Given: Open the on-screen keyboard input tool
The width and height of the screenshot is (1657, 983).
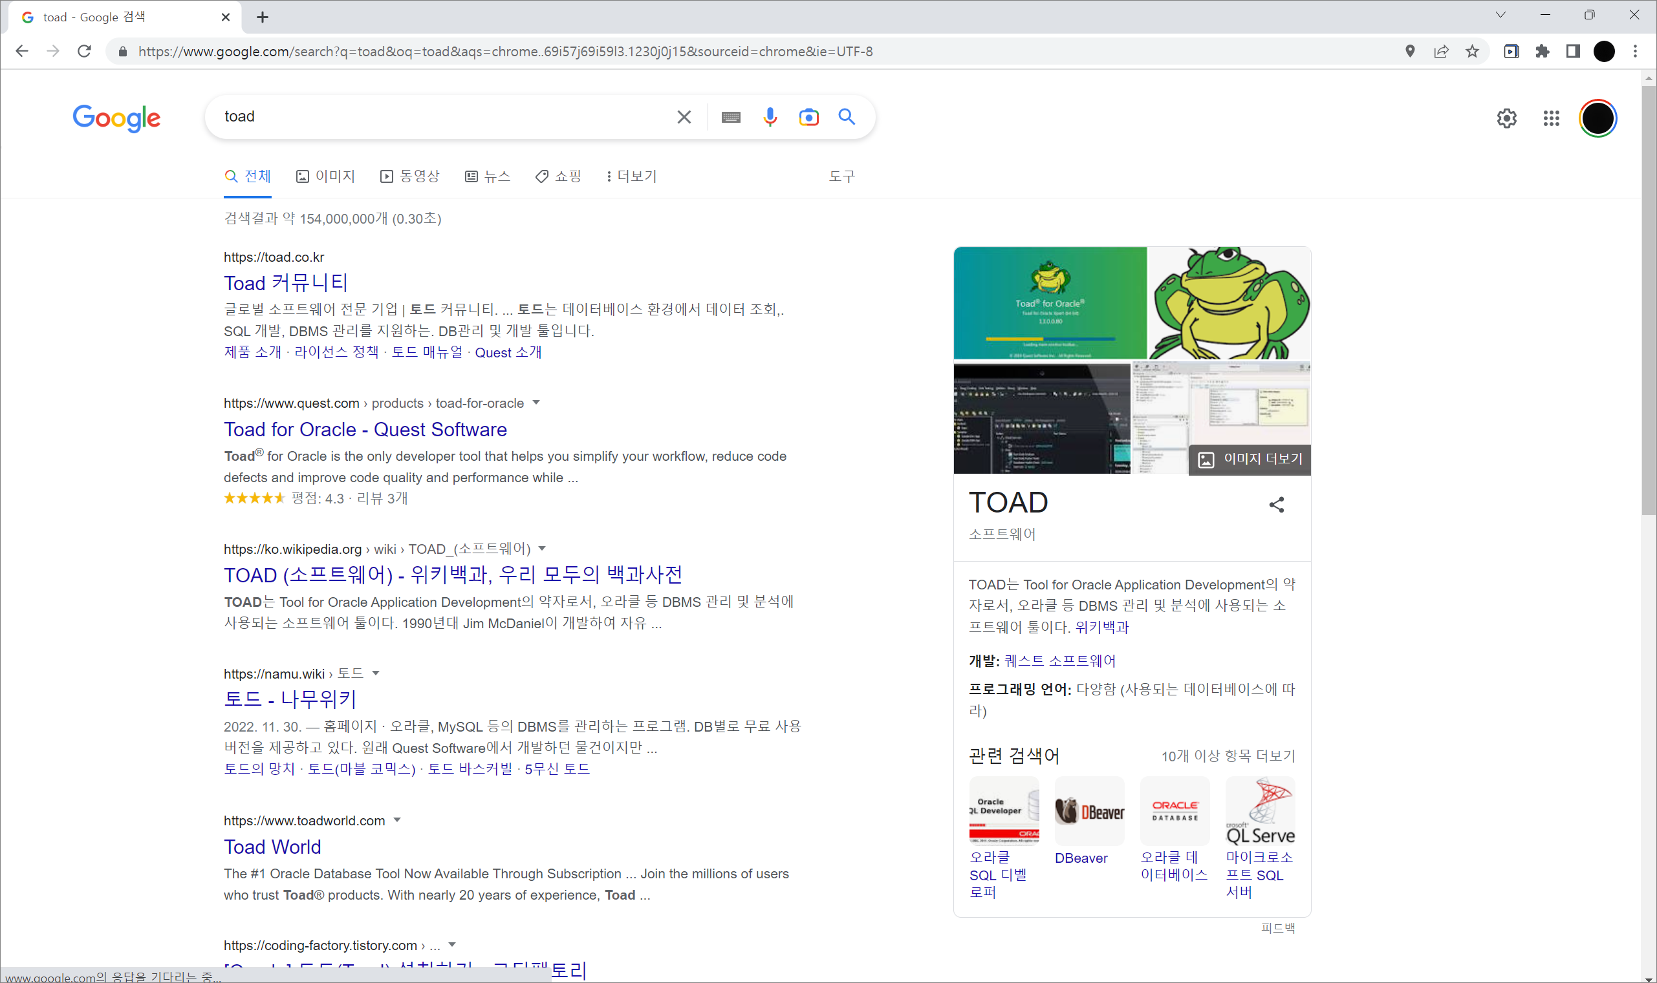Looking at the screenshot, I should [x=731, y=117].
